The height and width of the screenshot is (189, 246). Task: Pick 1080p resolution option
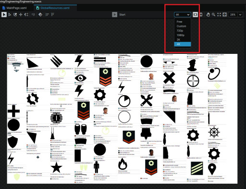pos(183,35)
